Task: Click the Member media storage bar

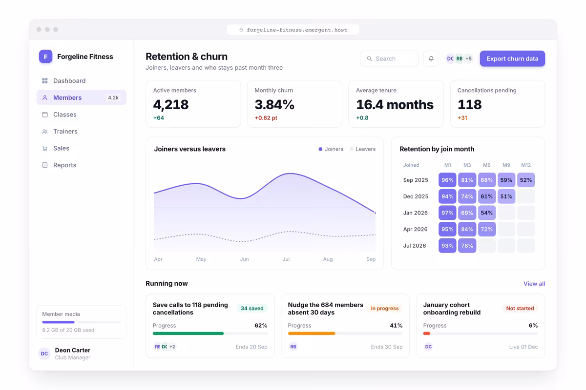Action: point(82,322)
